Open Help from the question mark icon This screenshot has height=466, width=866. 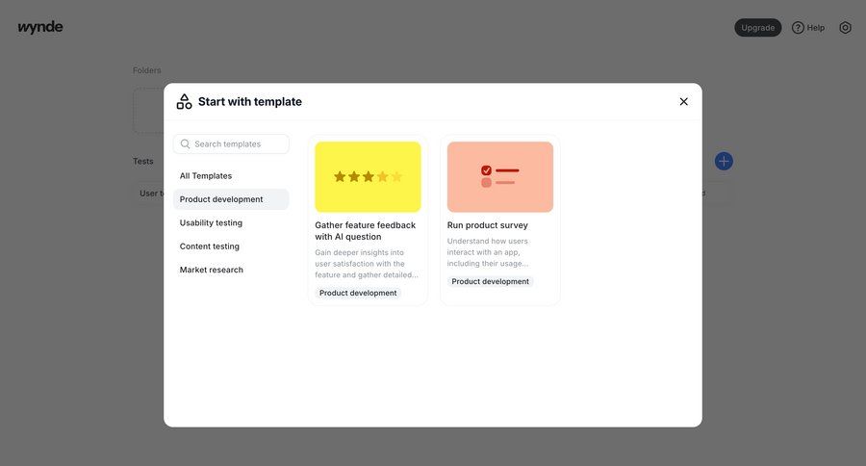(799, 28)
